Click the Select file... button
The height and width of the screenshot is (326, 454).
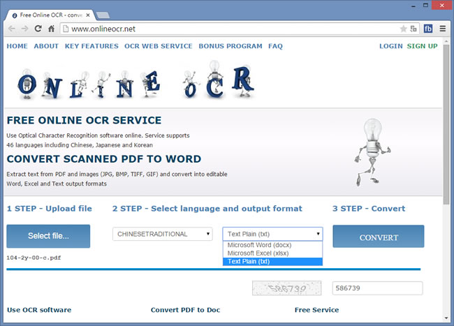(48, 236)
